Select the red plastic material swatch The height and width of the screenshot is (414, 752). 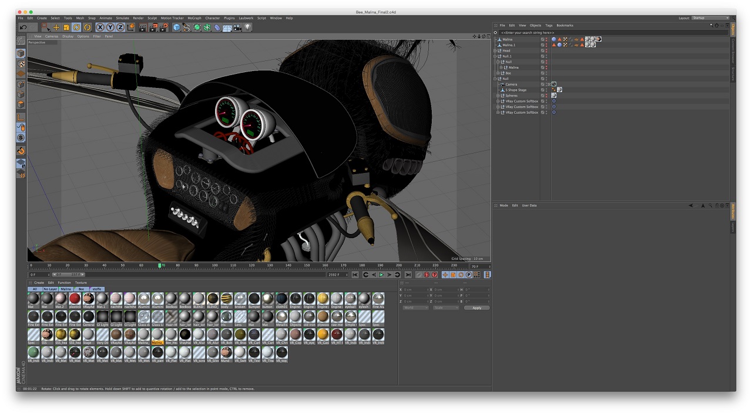pos(75,298)
